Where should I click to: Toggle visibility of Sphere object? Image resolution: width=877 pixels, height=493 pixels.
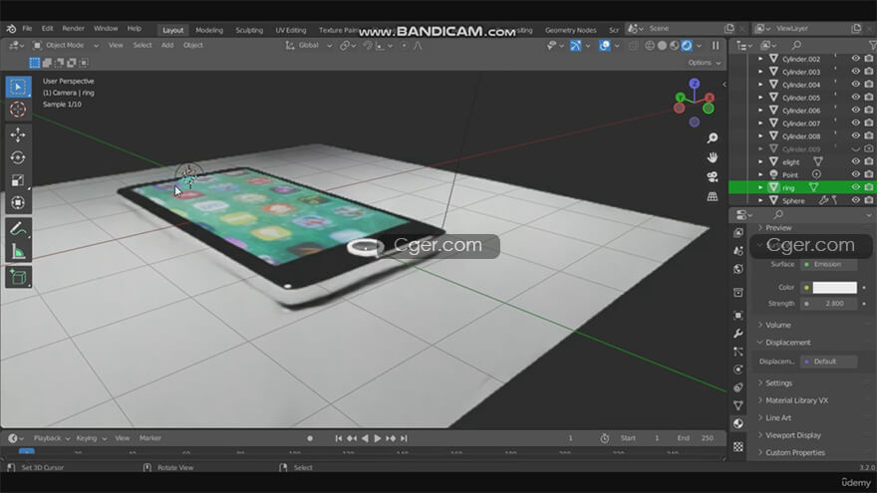pos(856,200)
